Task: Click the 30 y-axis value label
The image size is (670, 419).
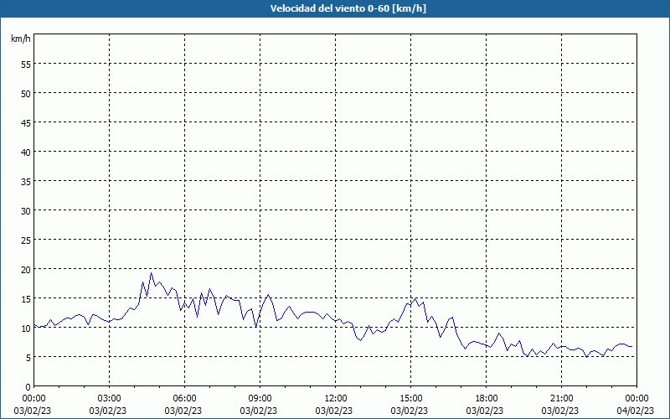Action: pos(26,211)
